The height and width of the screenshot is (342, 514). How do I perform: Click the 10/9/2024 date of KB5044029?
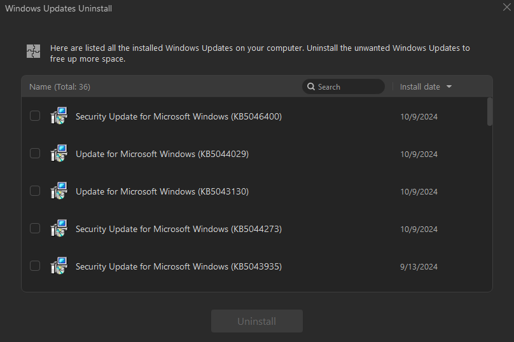pyautogui.click(x=419, y=154)
